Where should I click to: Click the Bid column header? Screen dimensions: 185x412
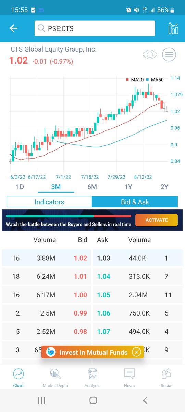click(83, 240)
